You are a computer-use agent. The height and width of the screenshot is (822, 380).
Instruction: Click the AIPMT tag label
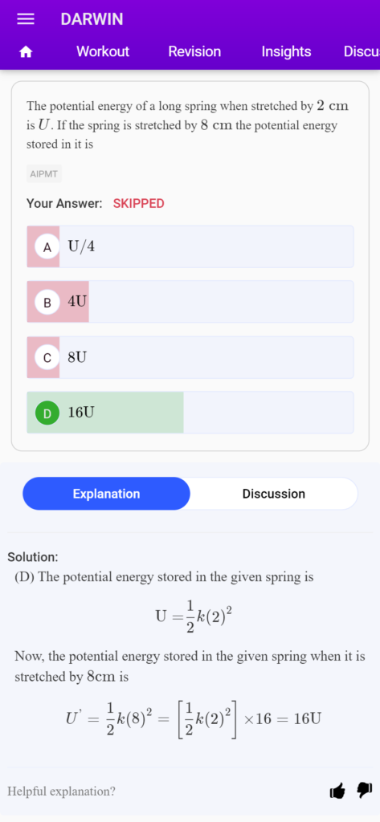44,174
